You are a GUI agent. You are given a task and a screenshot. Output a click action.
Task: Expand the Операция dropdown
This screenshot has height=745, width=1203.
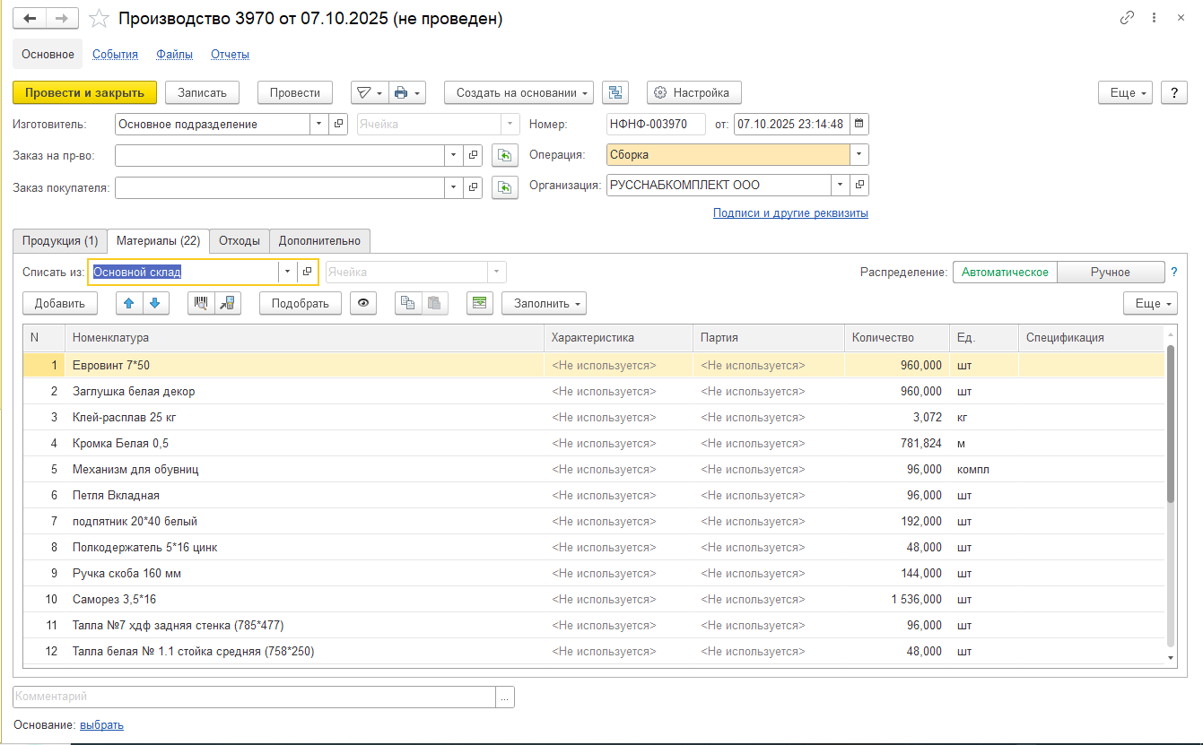(x=859, y=155)
